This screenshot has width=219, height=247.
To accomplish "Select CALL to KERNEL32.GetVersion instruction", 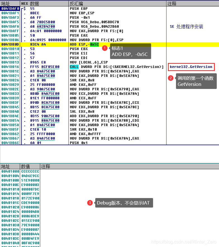I will 117,67.
